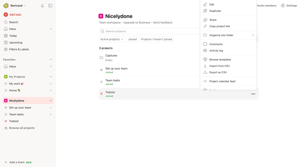Click Export as CSV upload icon
302x167 pixels.
[205, 72]
